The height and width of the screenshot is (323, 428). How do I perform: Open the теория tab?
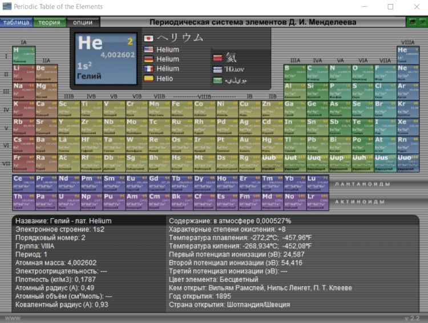pyautogui.click(x=50, y=22)
